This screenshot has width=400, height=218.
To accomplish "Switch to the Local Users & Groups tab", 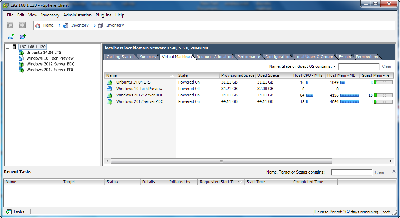I will point(314,57).
